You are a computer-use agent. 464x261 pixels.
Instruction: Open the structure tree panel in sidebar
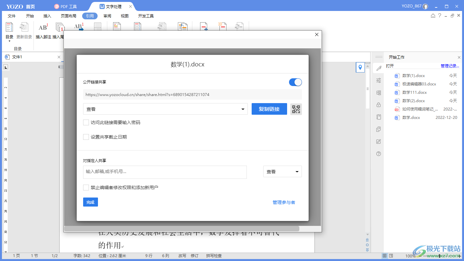[379, 92]
